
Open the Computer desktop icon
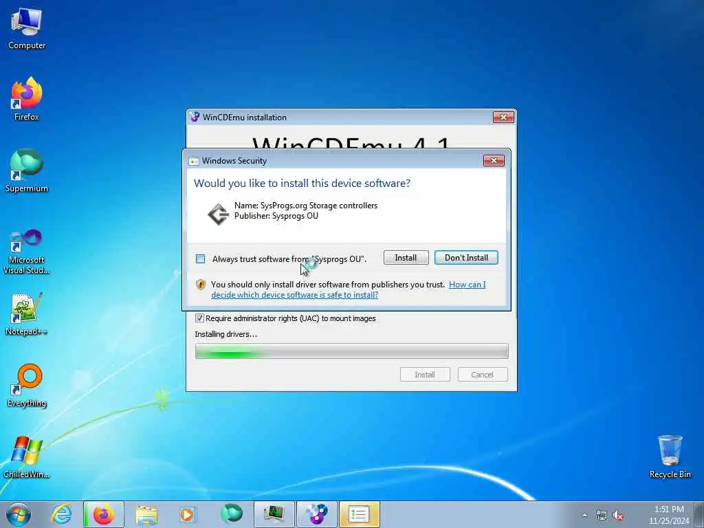[27, 28]
